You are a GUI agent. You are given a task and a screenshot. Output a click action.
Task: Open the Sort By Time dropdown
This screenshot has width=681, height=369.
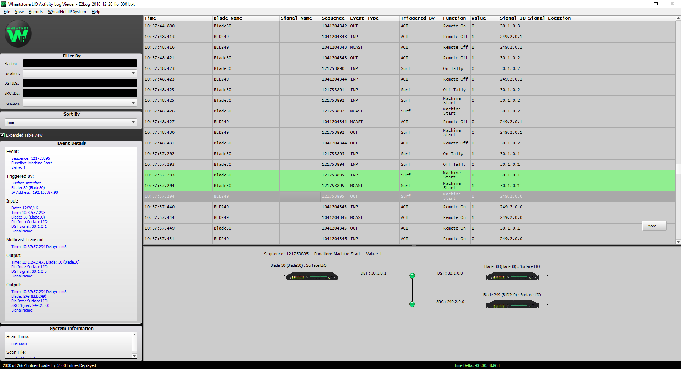coord(71,122)
